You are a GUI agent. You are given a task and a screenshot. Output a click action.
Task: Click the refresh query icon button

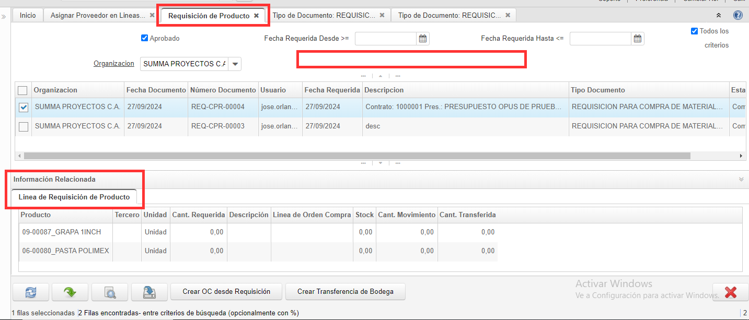point(31,292)
